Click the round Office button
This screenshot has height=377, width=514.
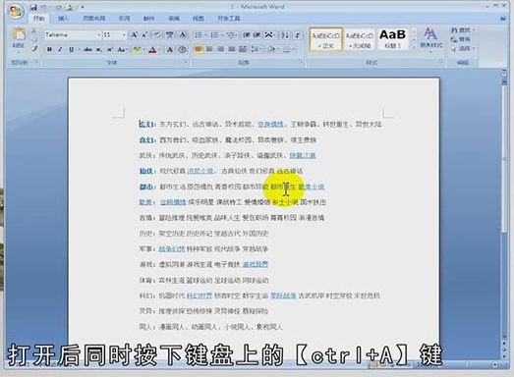16,12
